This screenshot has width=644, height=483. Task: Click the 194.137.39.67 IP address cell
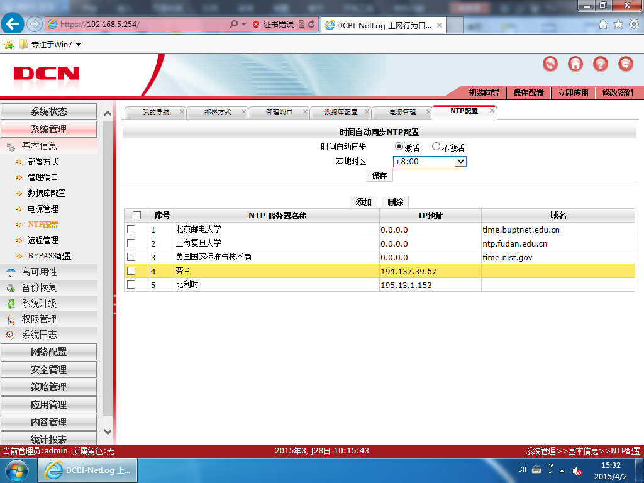click(x=430, y=271)
